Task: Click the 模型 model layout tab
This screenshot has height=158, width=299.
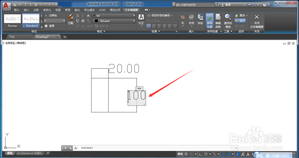Action: coord(10,153)
